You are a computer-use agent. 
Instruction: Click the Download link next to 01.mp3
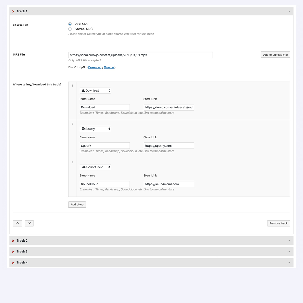coord(95,67)
